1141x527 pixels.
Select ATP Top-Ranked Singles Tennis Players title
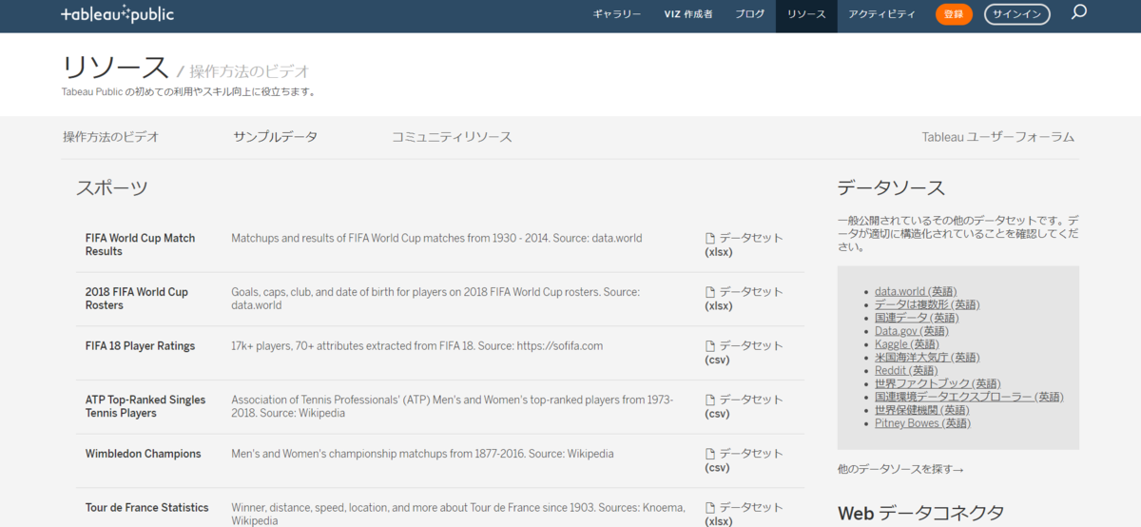pos(145,406)
